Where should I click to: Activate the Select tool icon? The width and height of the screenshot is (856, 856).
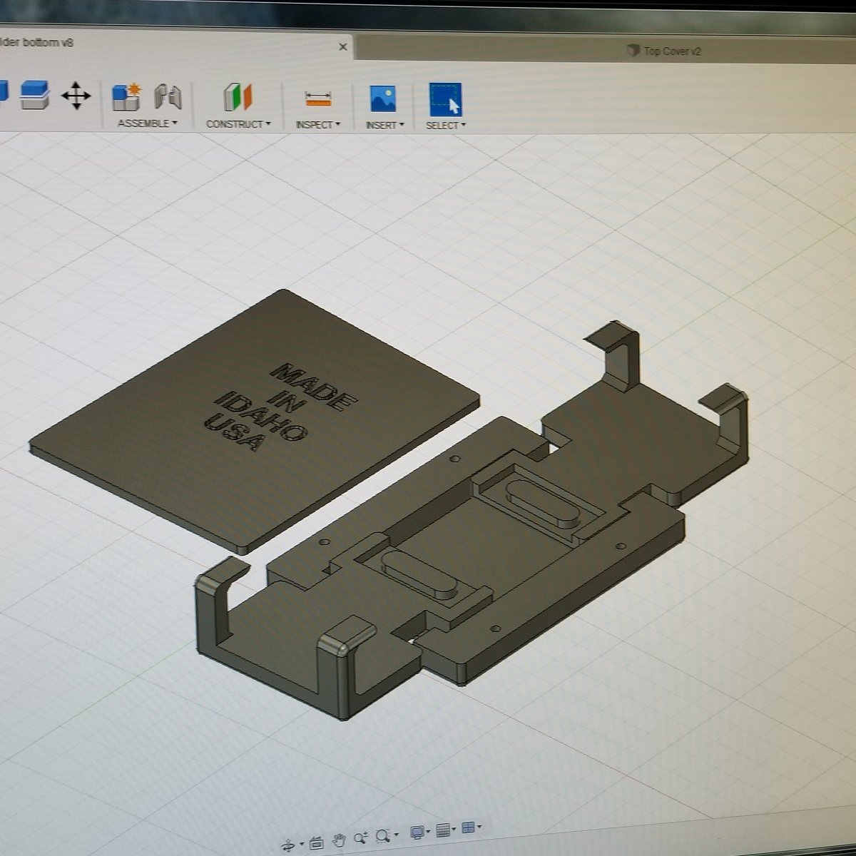point(445,99)
